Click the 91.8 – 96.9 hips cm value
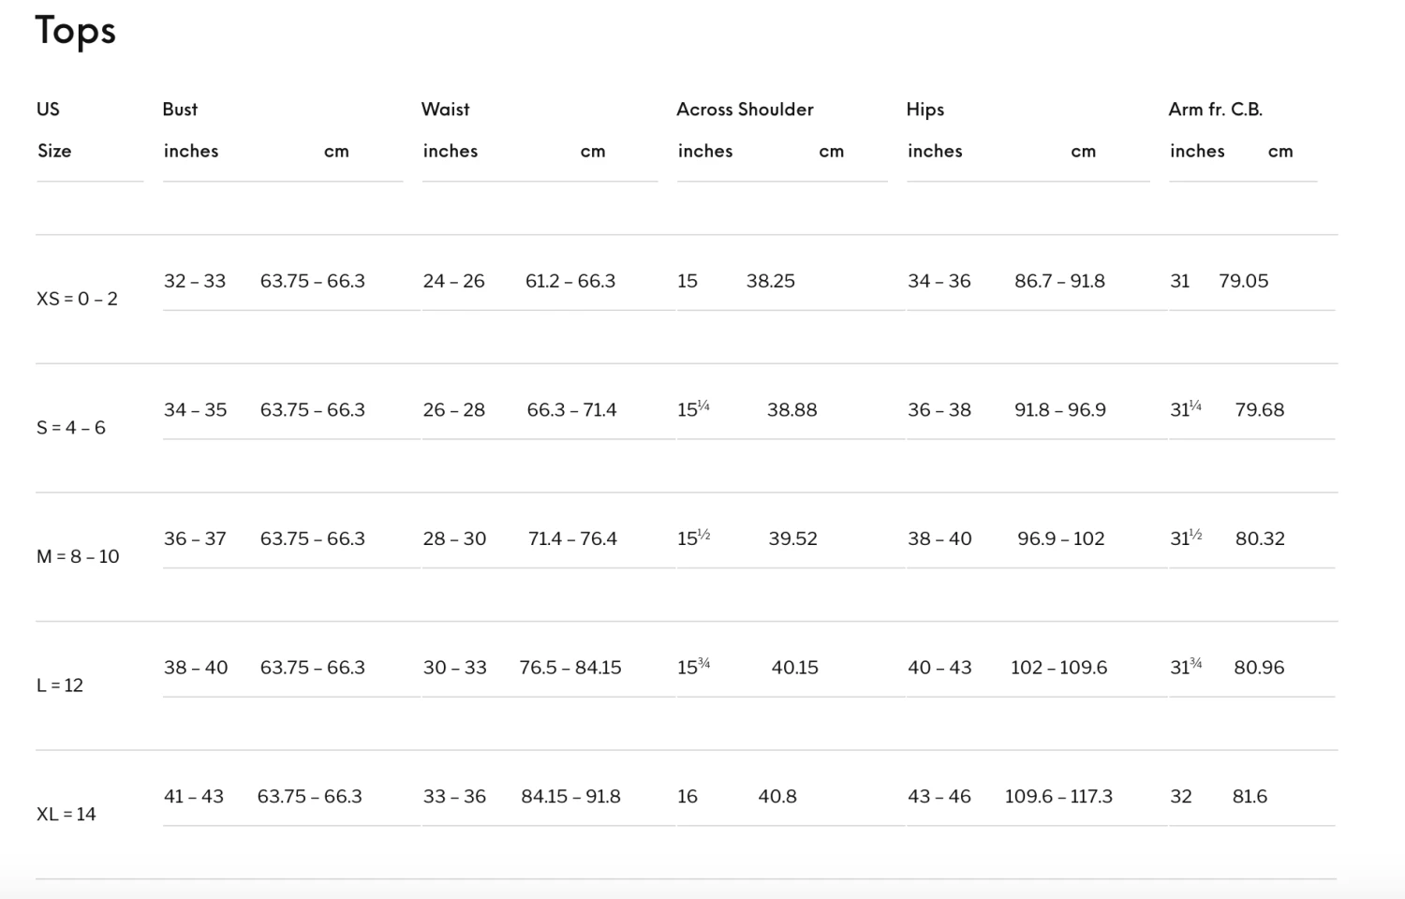The height and width of the screenshot is (899, 1405). 1060,410
